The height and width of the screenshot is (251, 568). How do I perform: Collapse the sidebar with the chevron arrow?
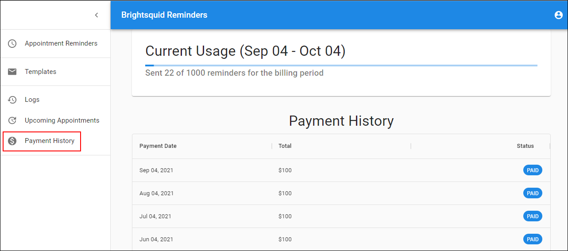tap(97, 15)
